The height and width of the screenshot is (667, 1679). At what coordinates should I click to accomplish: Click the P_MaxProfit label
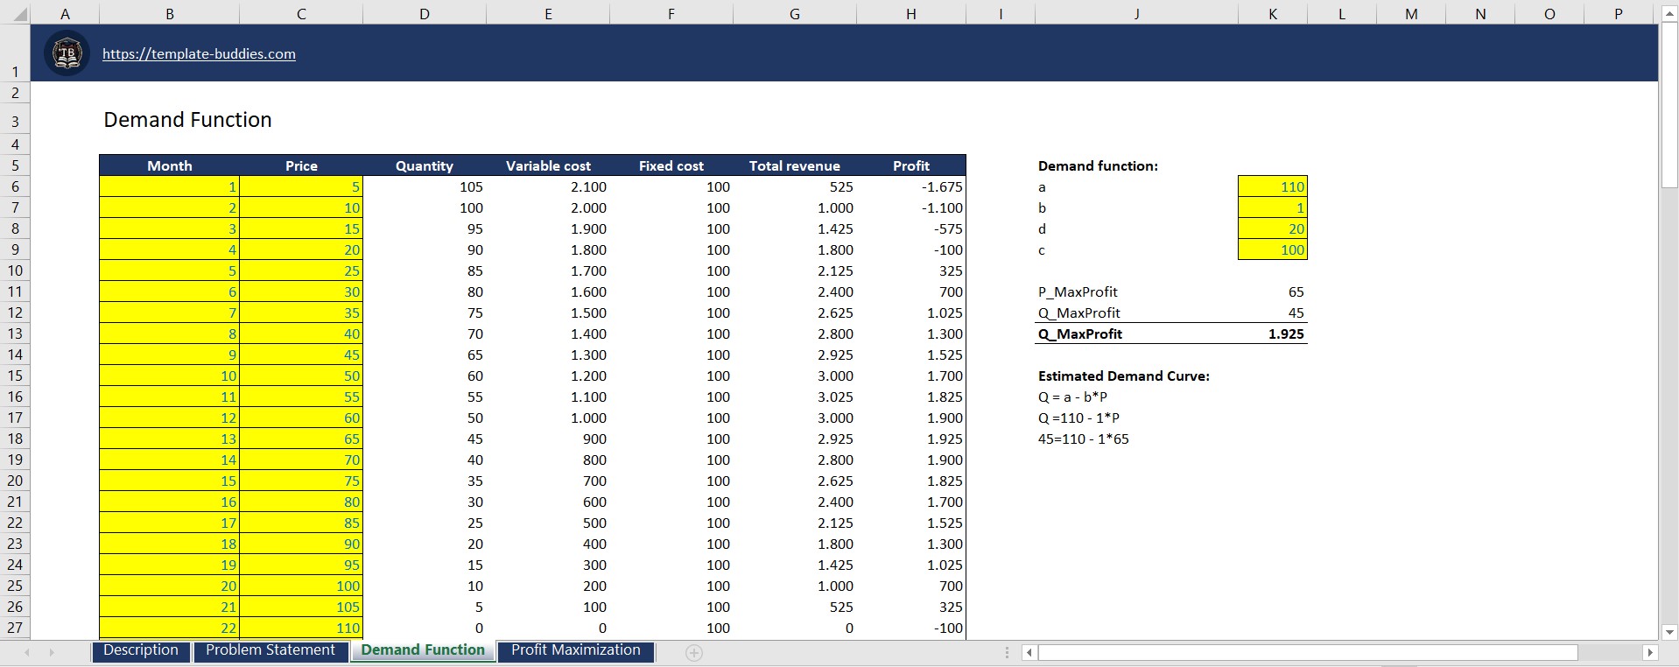1078,291
